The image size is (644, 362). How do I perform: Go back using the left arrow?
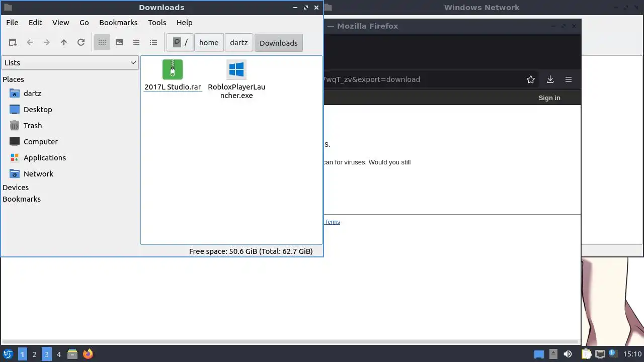[30, 43]
